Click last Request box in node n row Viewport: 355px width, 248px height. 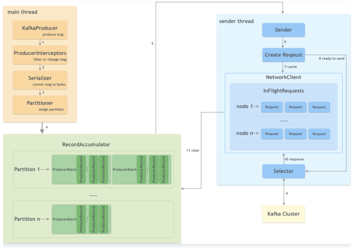[319, 134]
